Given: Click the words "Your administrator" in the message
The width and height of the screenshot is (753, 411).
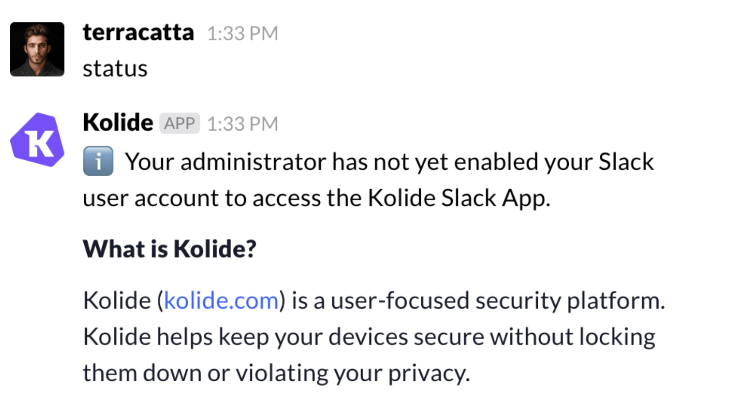Looking at the screenshot, I should pos(226,162).
